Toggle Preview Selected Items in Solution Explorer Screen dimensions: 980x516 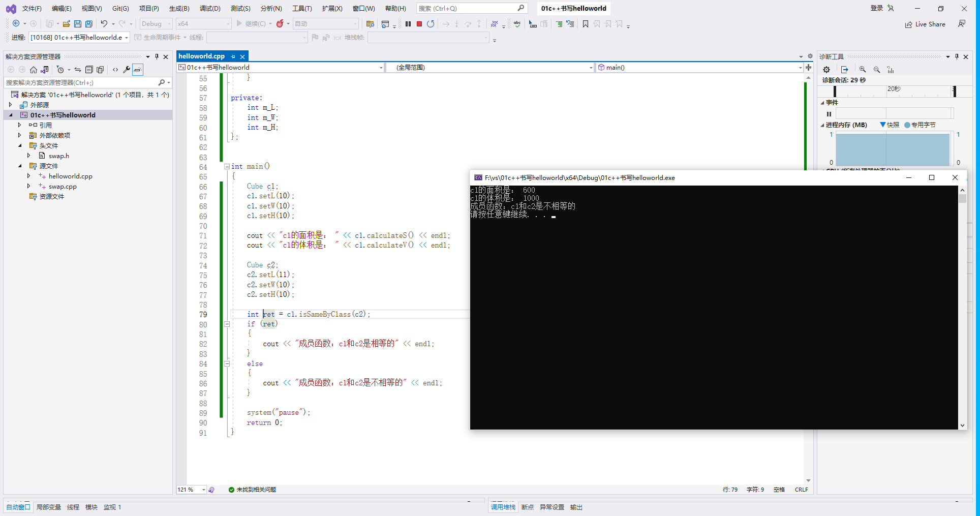click(138, 70)
